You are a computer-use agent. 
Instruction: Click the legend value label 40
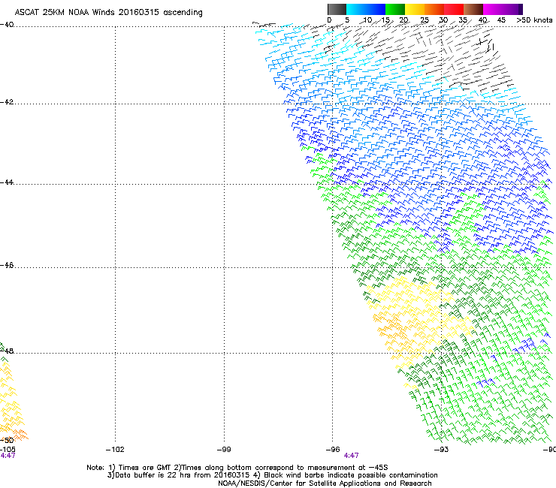482,20
